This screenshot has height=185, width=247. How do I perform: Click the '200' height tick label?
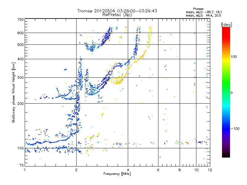coord(20,104)
